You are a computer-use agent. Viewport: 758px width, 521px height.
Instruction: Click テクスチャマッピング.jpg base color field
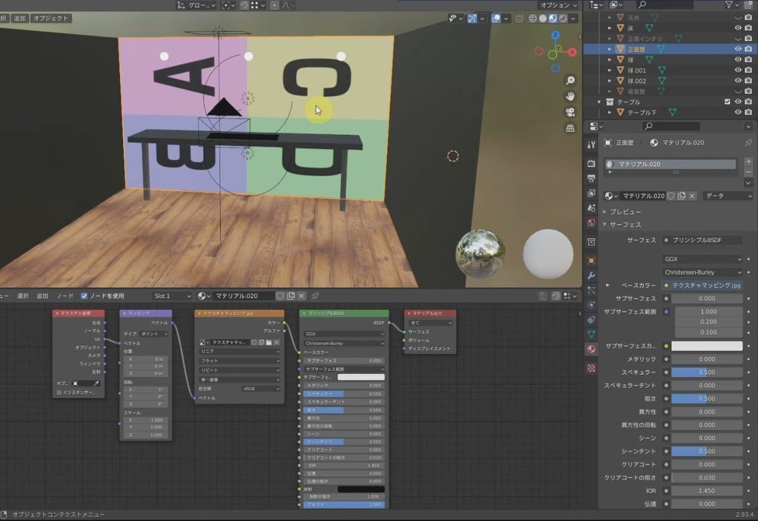coord(703,286)
